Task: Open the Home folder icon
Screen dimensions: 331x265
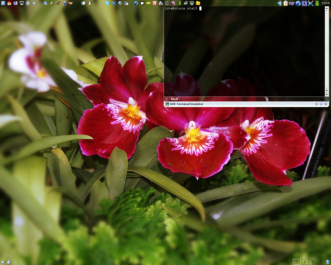Action: (x=9, y=3)
